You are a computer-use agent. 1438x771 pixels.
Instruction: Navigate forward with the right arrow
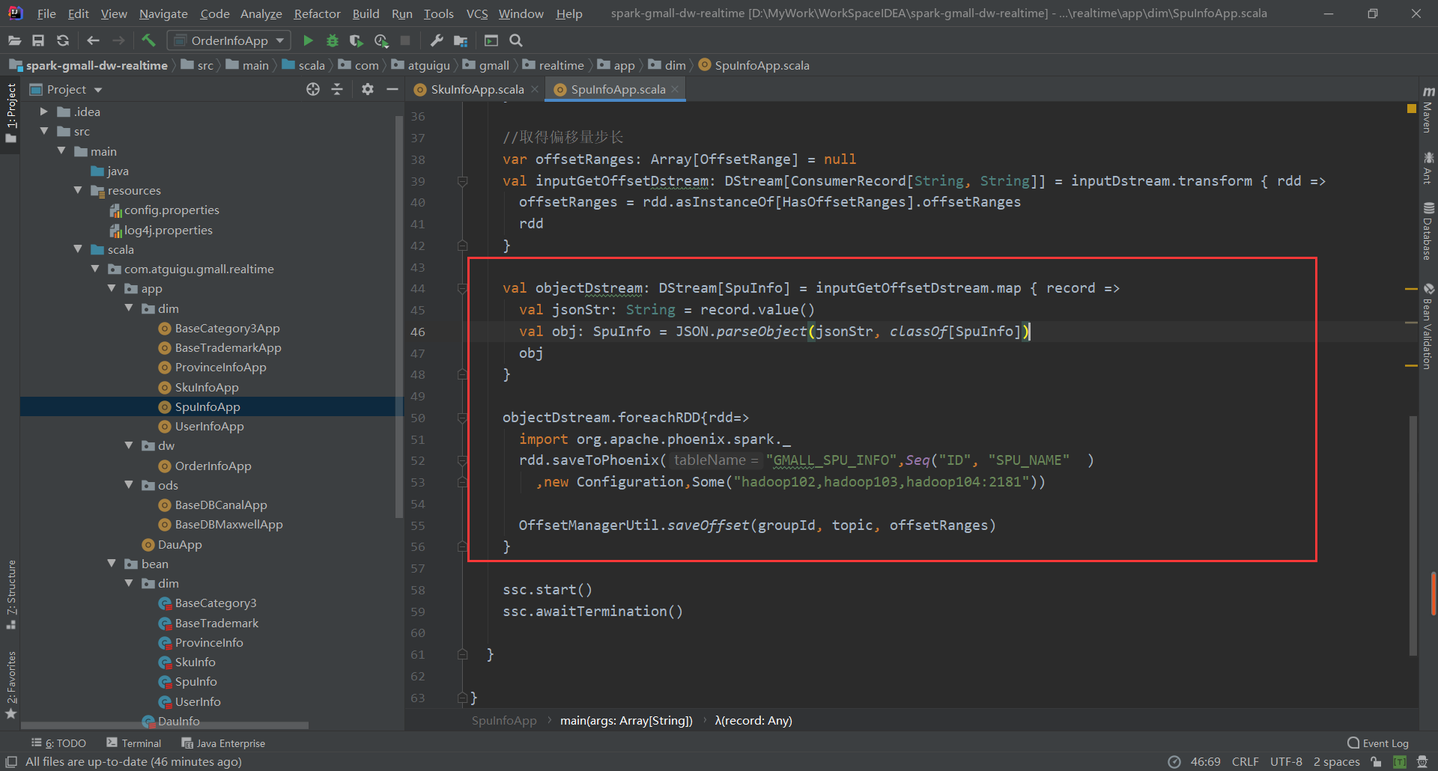coord(118,40)
